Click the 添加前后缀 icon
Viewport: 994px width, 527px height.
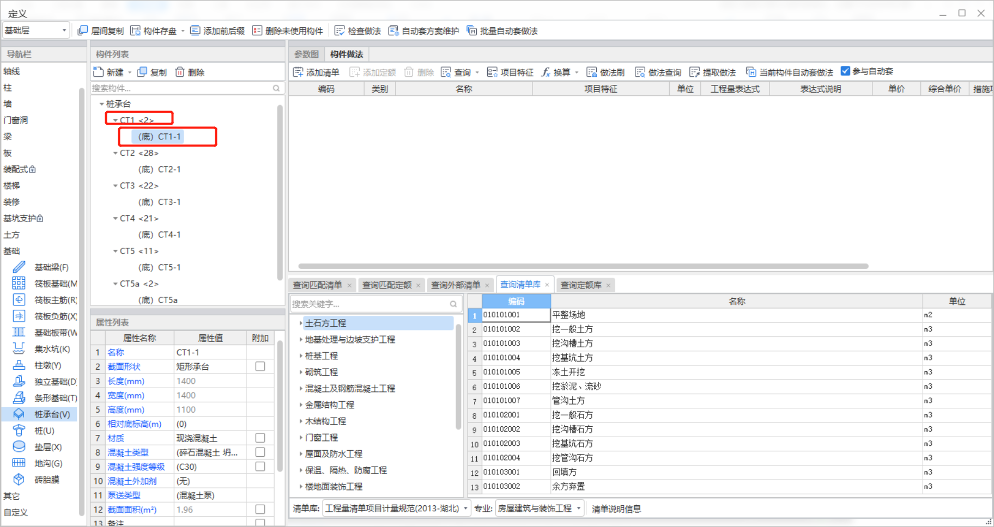(195, 30)
